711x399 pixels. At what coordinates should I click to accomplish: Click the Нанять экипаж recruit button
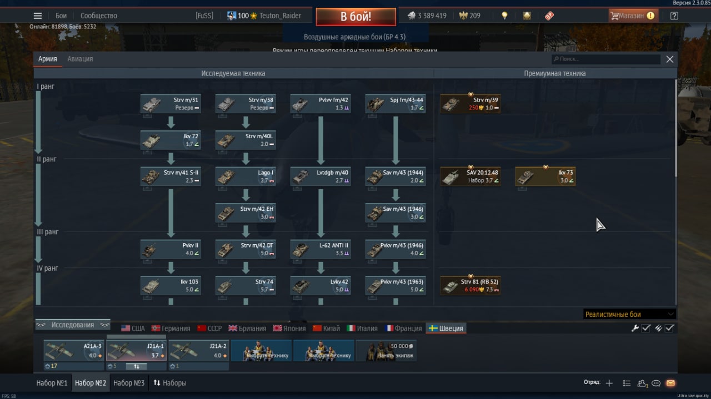tap(386, 351)
